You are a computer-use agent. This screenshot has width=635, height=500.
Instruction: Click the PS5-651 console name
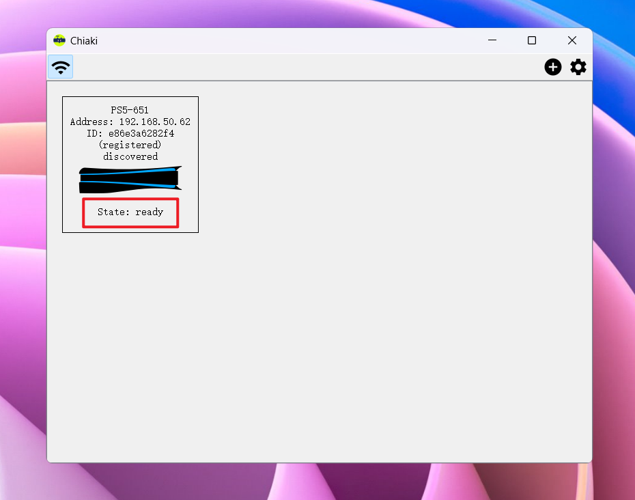tap(130, 110)
